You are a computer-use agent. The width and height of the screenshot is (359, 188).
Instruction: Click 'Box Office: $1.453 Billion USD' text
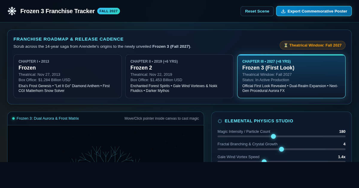click(156, 80)
